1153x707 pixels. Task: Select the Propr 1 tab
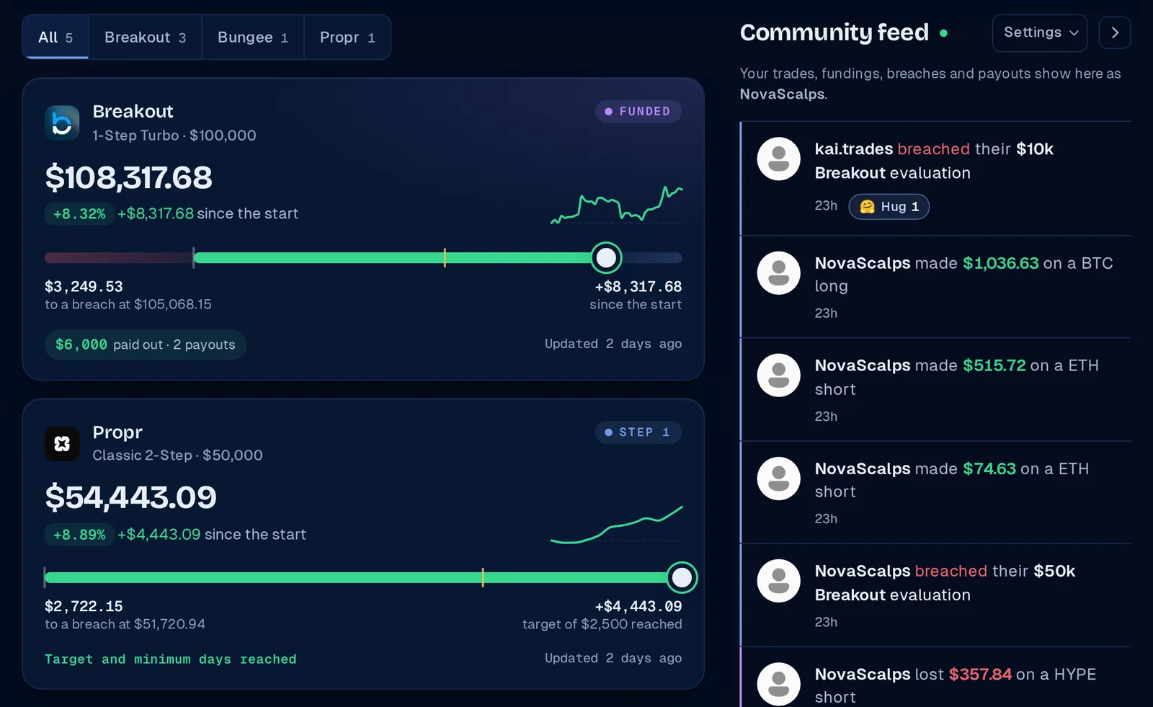coord(347,37)
